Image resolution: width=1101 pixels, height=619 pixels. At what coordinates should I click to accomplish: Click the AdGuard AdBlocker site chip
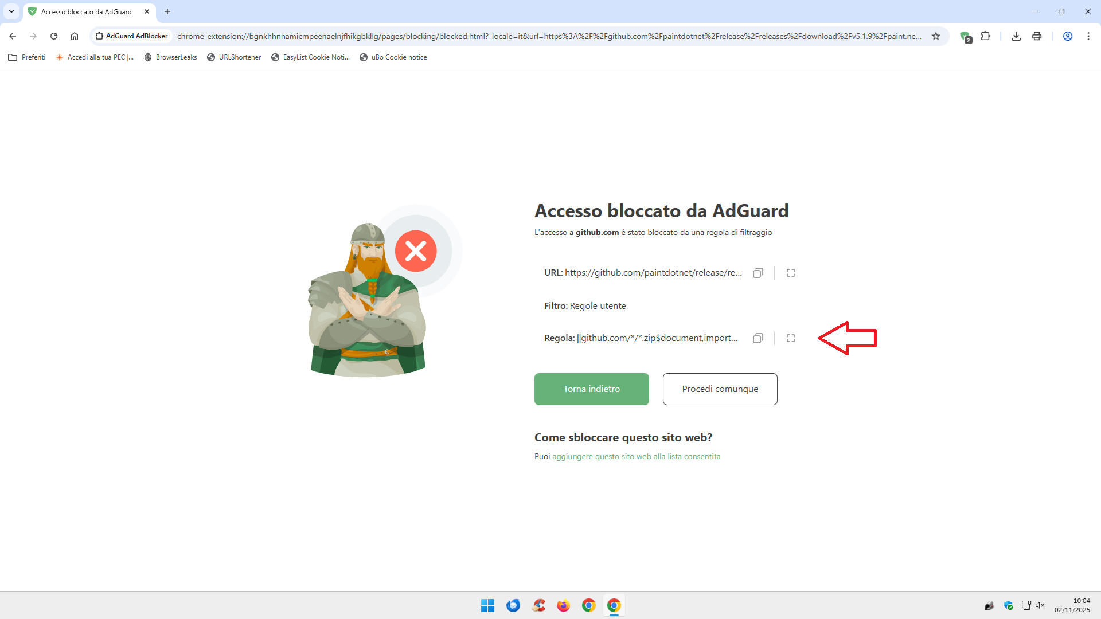[x=132, y=36]
